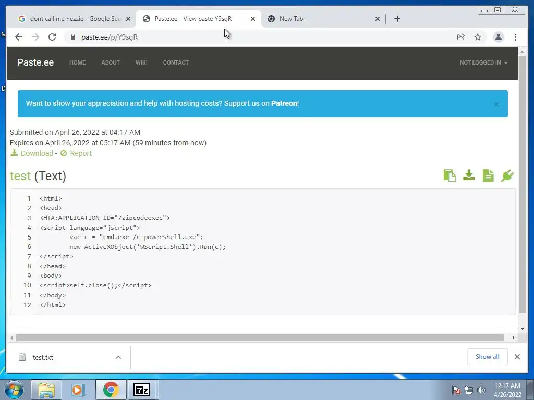Close the New Tab tab
This screenshot has height=400, width=534.
[x=378, y=19]
